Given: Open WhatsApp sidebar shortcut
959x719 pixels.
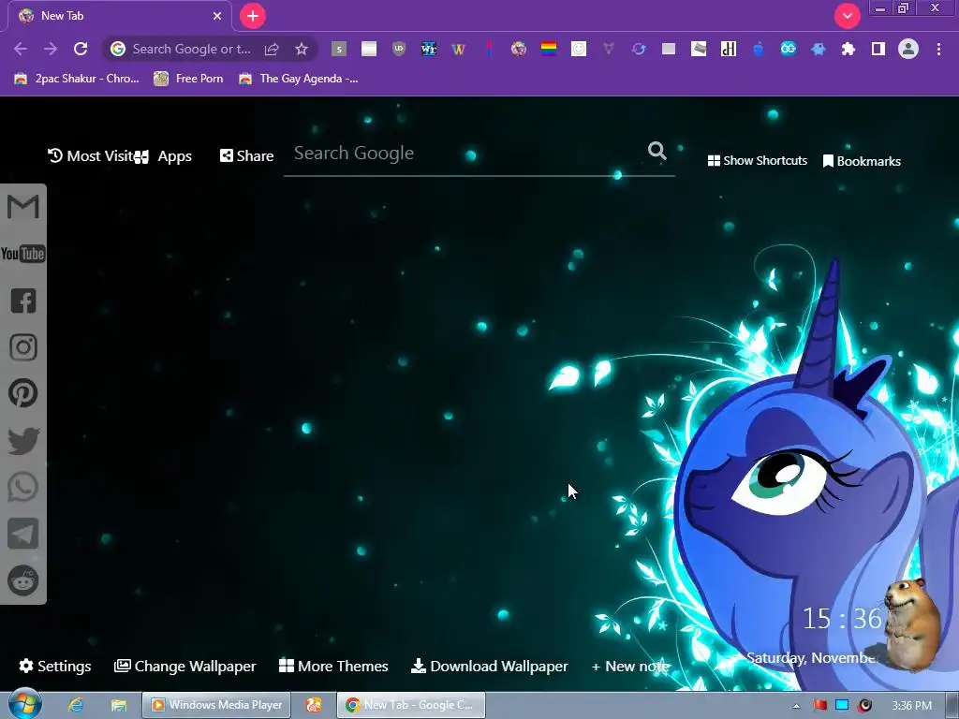Looking at the screenshot, I should pyautogui.click(x=23, y=487).
